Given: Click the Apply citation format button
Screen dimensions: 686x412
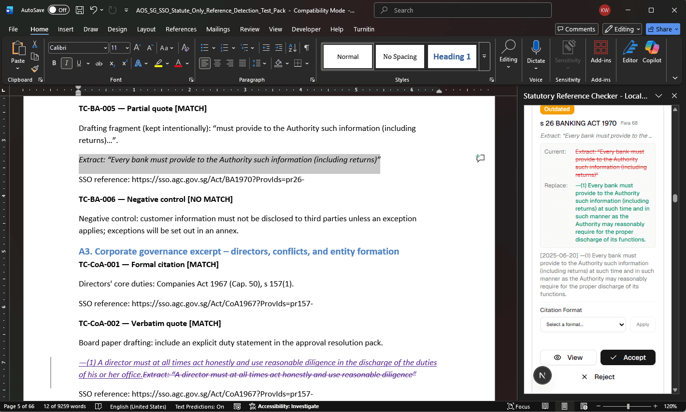Looking at the screenshot, I should coord(643,325).
